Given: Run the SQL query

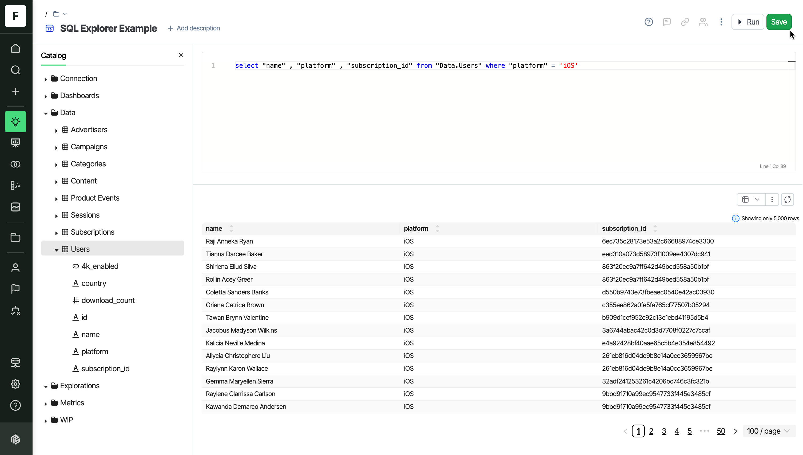Looking at the screenshot, I should click(x=748, y=22).
